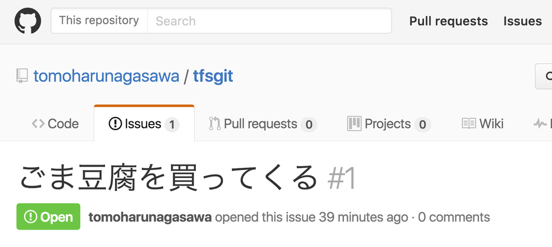Focus the Search input field

(269, 21)
